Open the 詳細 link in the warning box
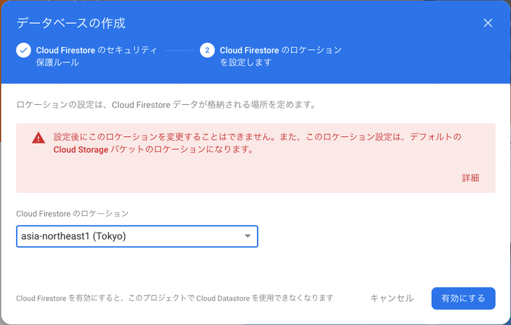 point(470,178)
